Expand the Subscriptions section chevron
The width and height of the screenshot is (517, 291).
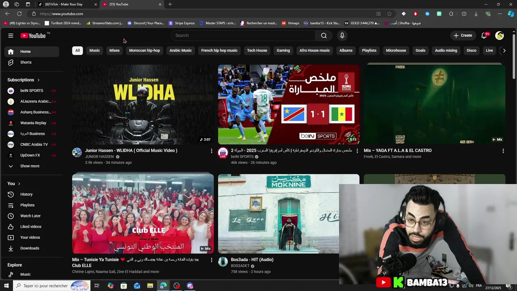point(38,80)
